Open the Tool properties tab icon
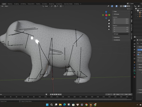This screenshot has height=107, width=142. [135, 40]
